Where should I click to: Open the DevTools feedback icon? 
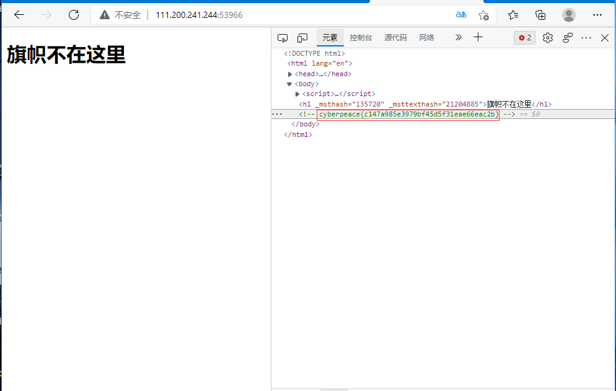(x=567, y=38)
